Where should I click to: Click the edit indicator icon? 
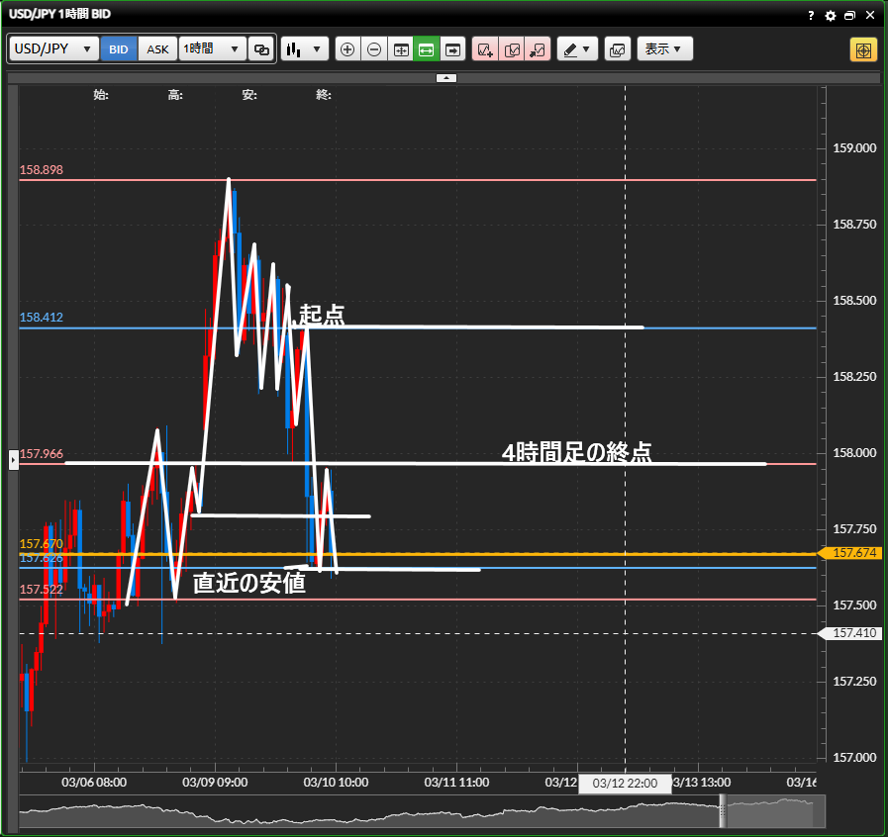[512, 48]
